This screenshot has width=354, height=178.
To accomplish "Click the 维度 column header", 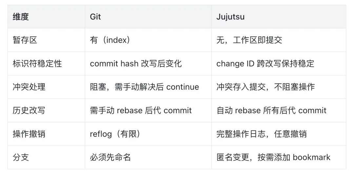I will point(21,17).
